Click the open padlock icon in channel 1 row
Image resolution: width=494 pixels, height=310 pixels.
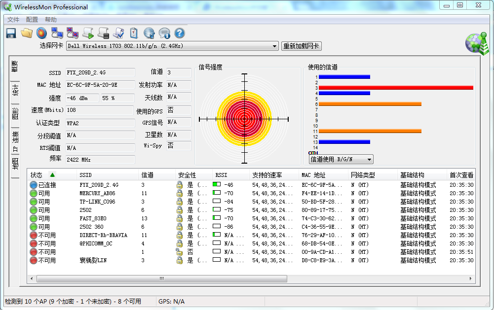pos(179,252)
